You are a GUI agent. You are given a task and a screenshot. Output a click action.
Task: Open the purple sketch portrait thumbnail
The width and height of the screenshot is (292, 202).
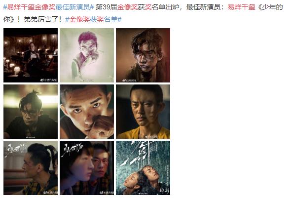click(x=87, y=55)
